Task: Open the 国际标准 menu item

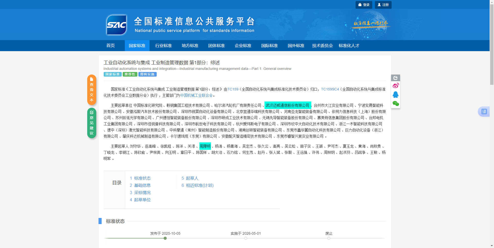Action: coord(269,45)
